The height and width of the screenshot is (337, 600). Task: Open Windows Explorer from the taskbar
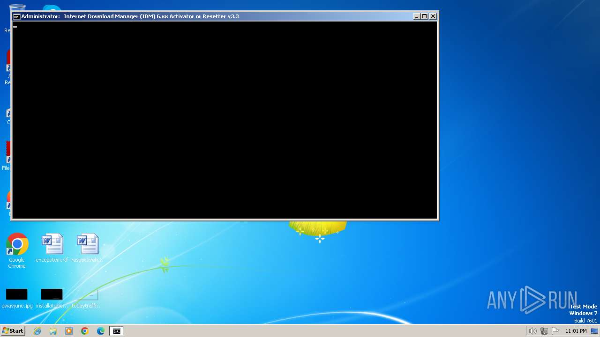(53, 331)
